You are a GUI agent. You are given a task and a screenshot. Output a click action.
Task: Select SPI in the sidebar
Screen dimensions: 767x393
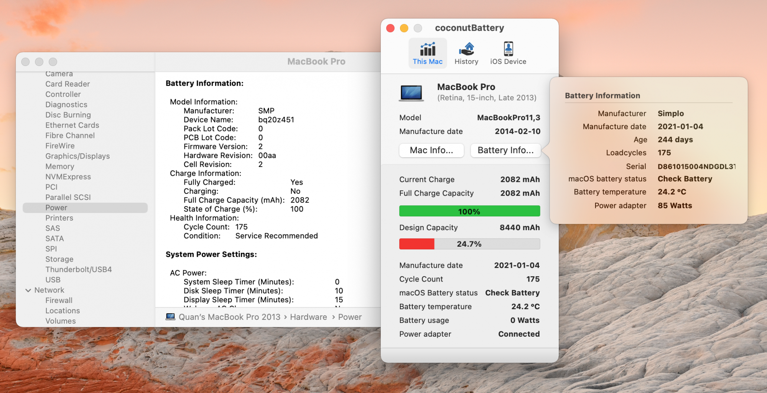coord(51,249)
